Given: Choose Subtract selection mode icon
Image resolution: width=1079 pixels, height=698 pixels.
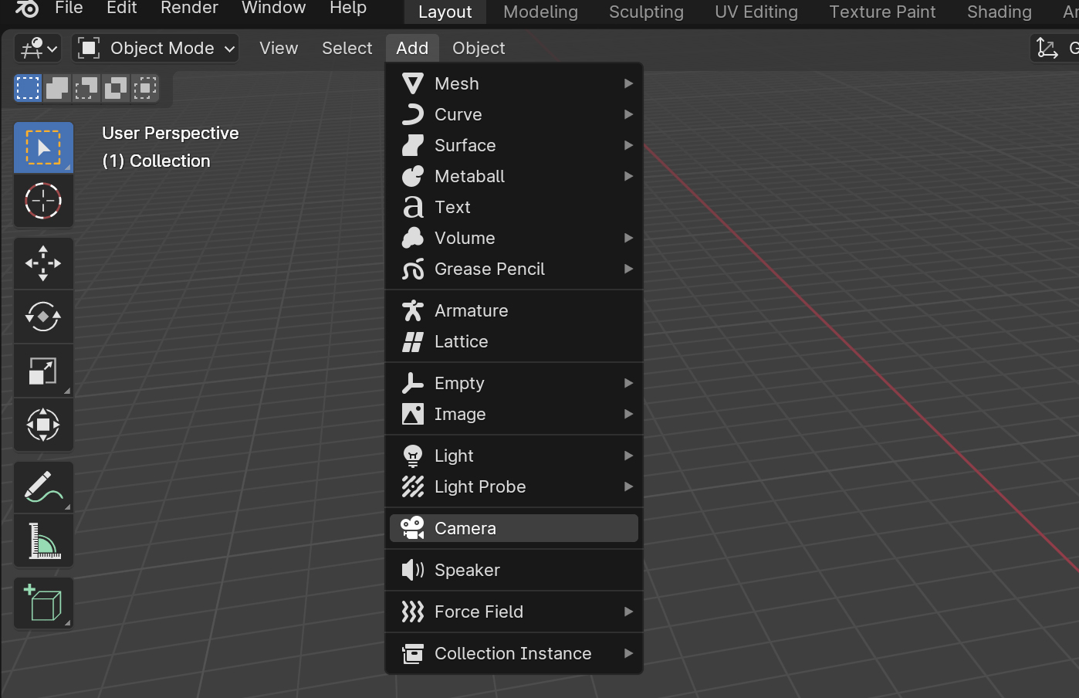Looking at the screenshot, I should [86, 88].
